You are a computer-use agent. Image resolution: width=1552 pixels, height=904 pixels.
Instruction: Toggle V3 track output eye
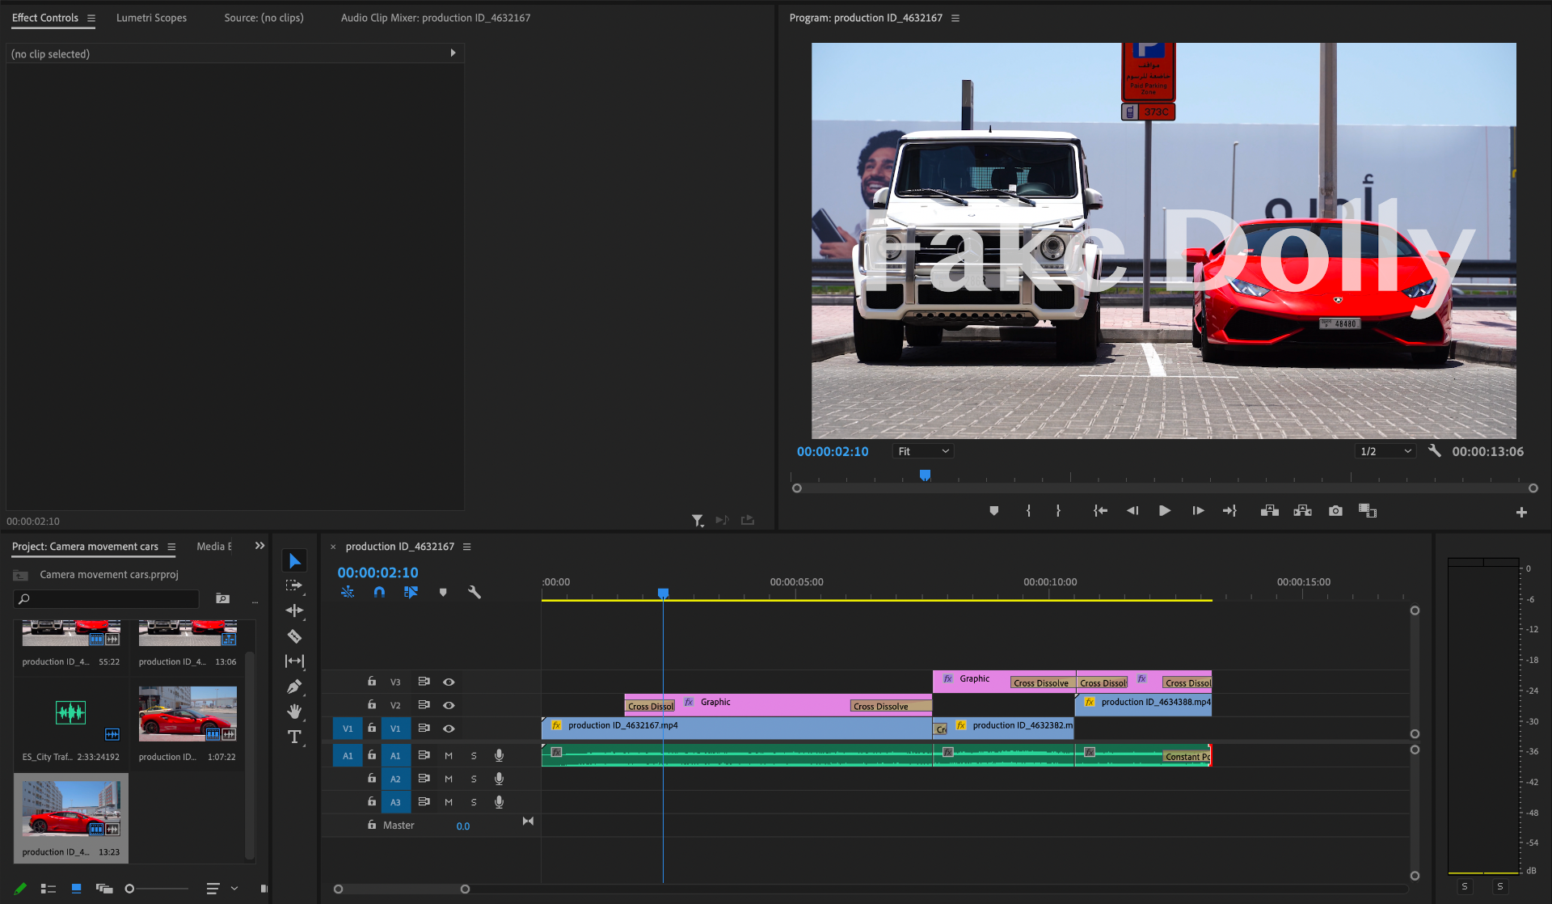pyautogui.click(x=449, y=682)
